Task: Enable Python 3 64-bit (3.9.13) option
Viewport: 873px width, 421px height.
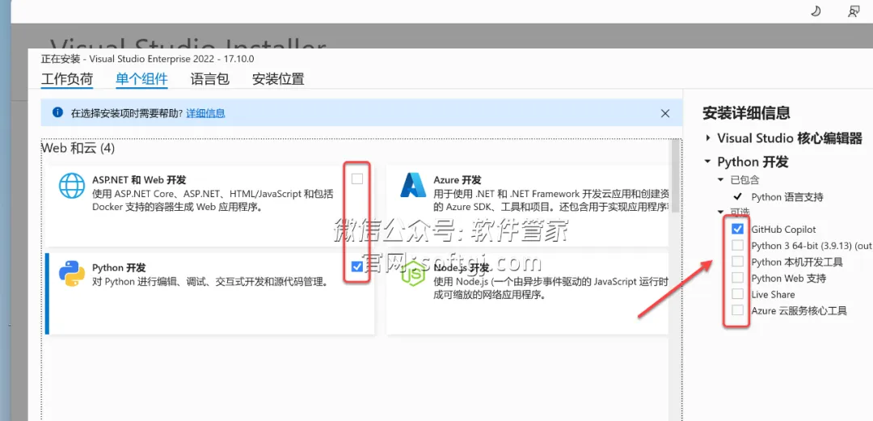Action: 738,245
